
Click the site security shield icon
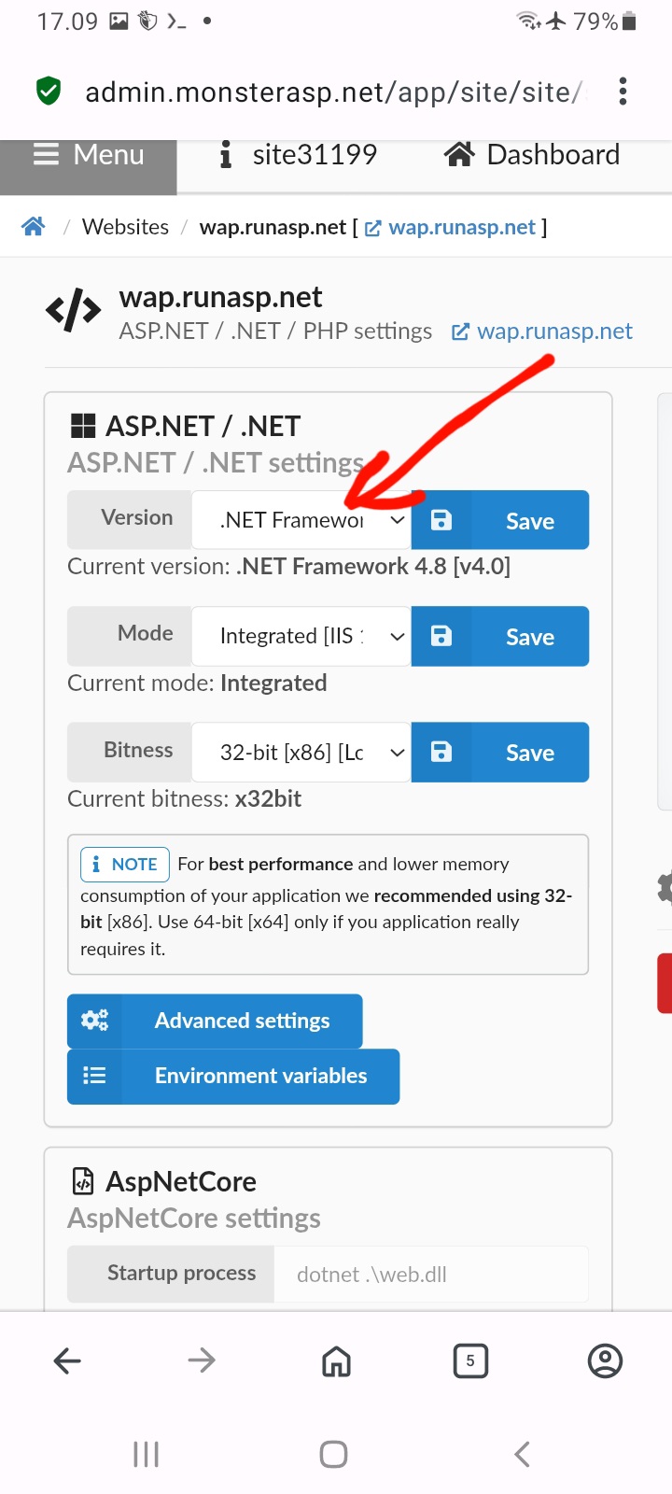point(49,92)
